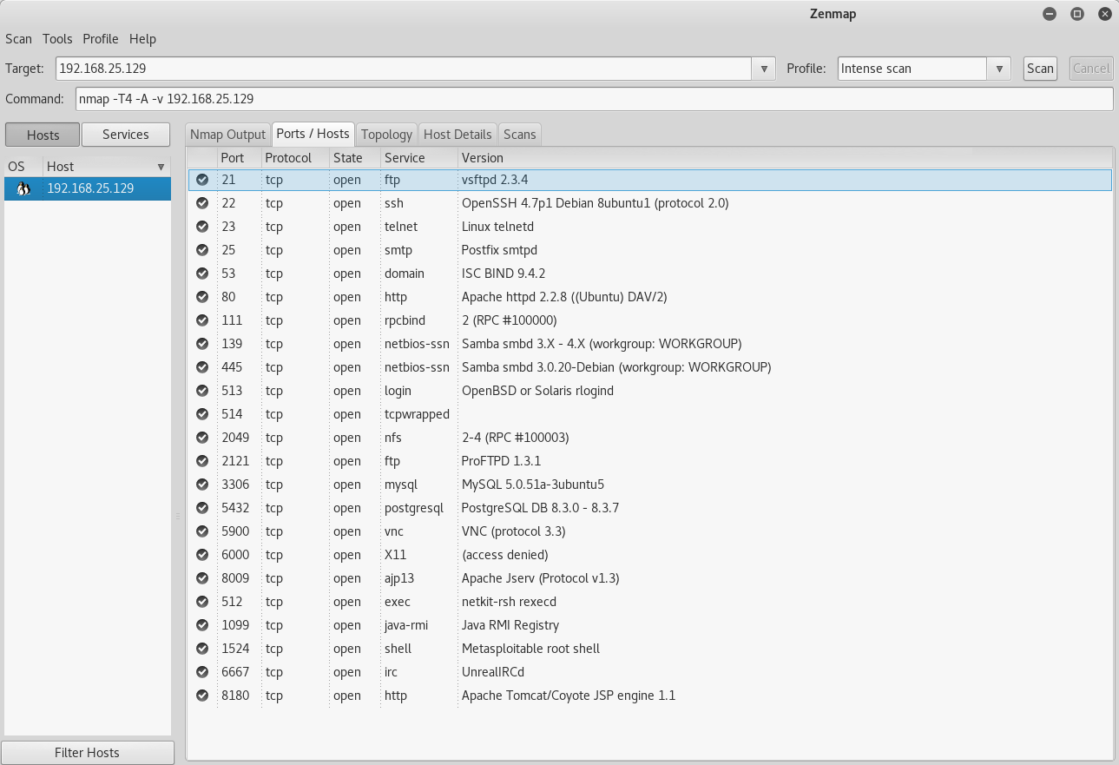The height and width of the screenshot is (765, 1119).
Task: Sort by the Service column header
Action: pos(418,158)
